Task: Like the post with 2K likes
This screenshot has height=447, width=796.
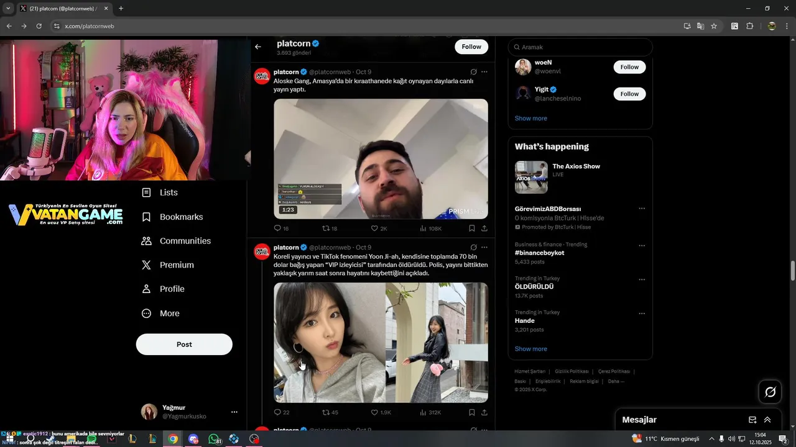Action: click(379, 228)
